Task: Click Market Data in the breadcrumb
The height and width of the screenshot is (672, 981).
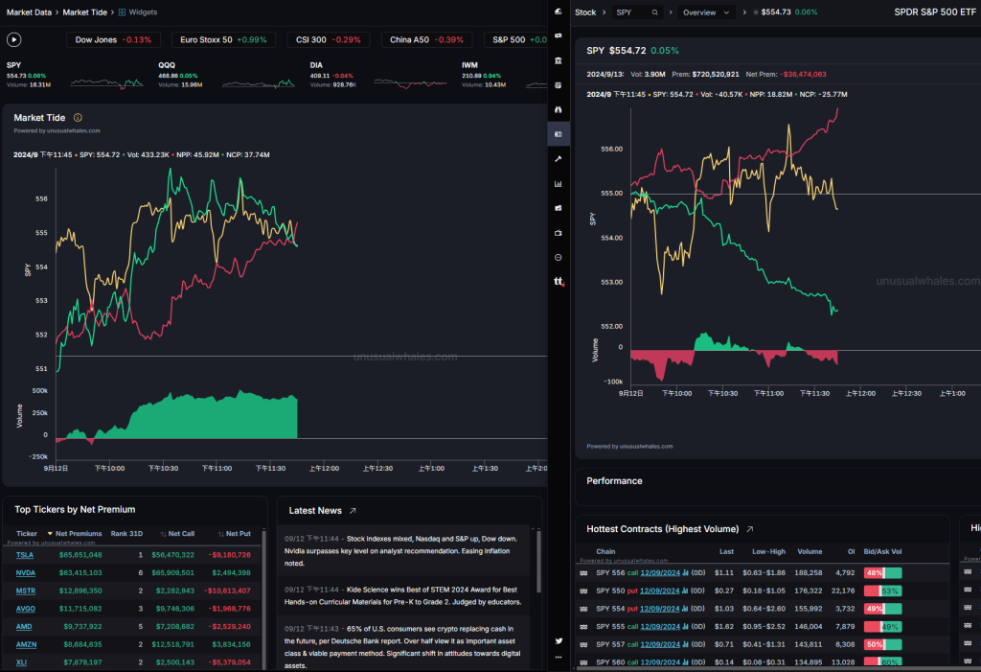Action: tap(30, 12)
